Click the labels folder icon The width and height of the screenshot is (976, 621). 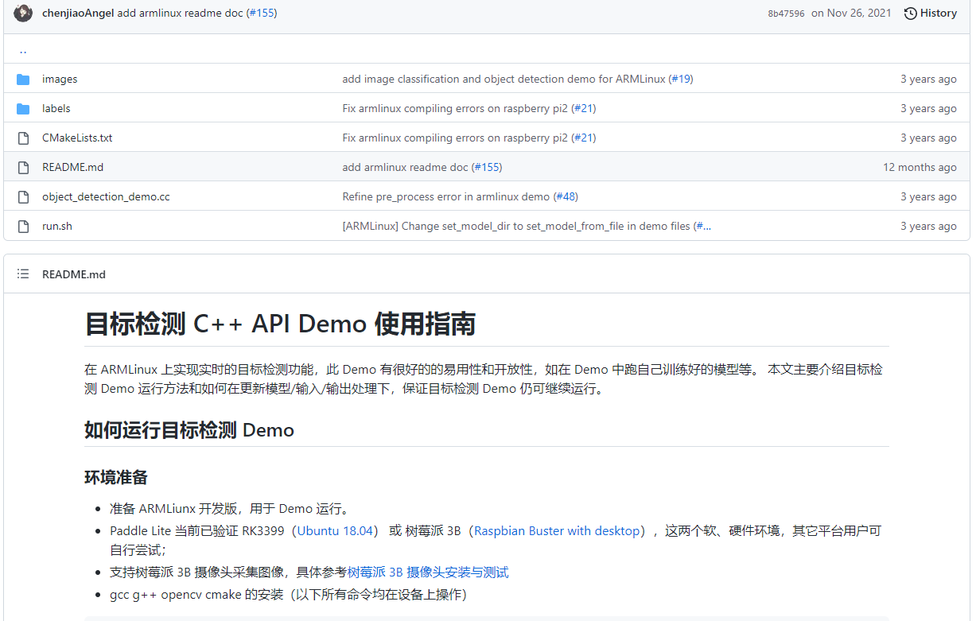coord(25,108)
